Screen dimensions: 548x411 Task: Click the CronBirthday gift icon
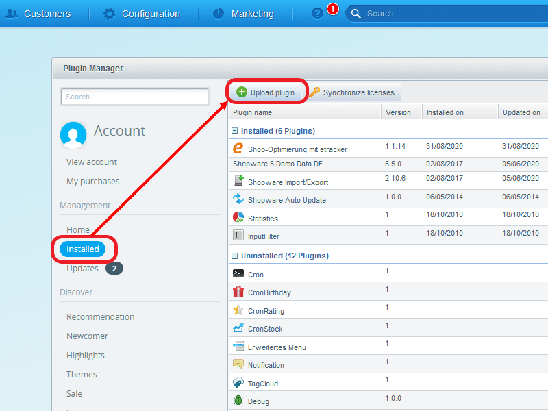[238, 291]
